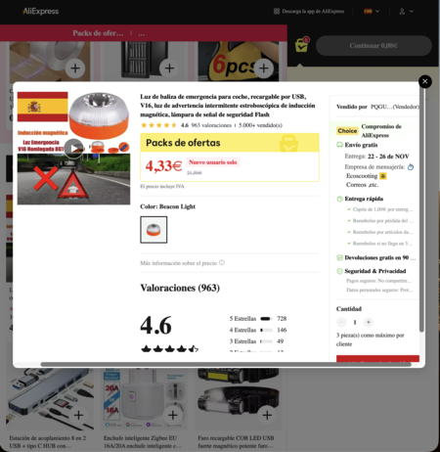Click the red add-to-cart button in popup
The height and width of the screenshot is (452, 440).
[x=377, y=358]
